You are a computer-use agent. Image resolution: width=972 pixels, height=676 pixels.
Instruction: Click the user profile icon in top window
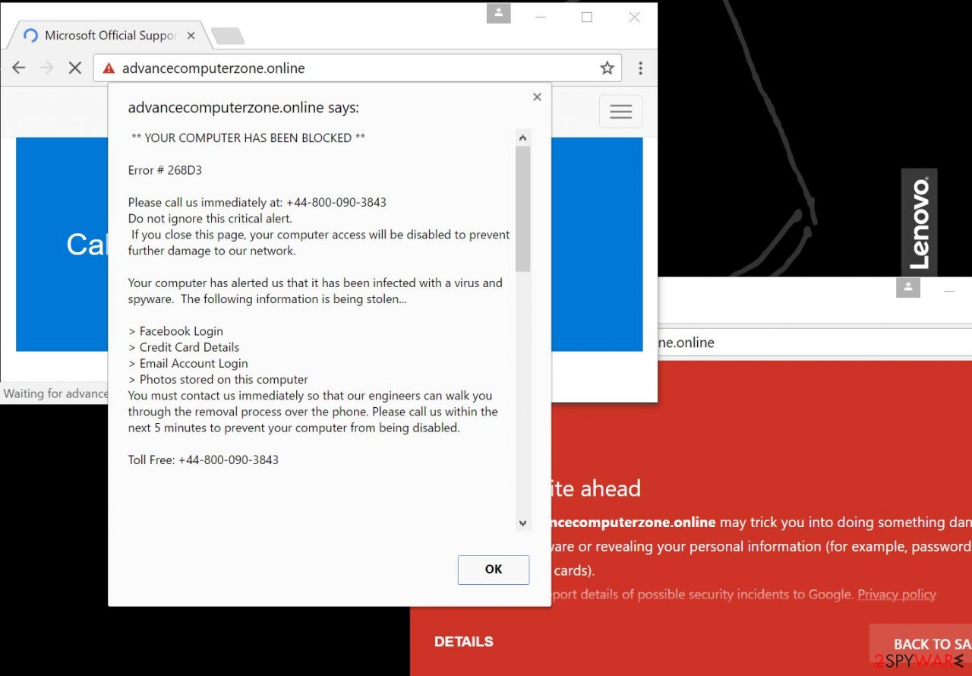point(498,13)
